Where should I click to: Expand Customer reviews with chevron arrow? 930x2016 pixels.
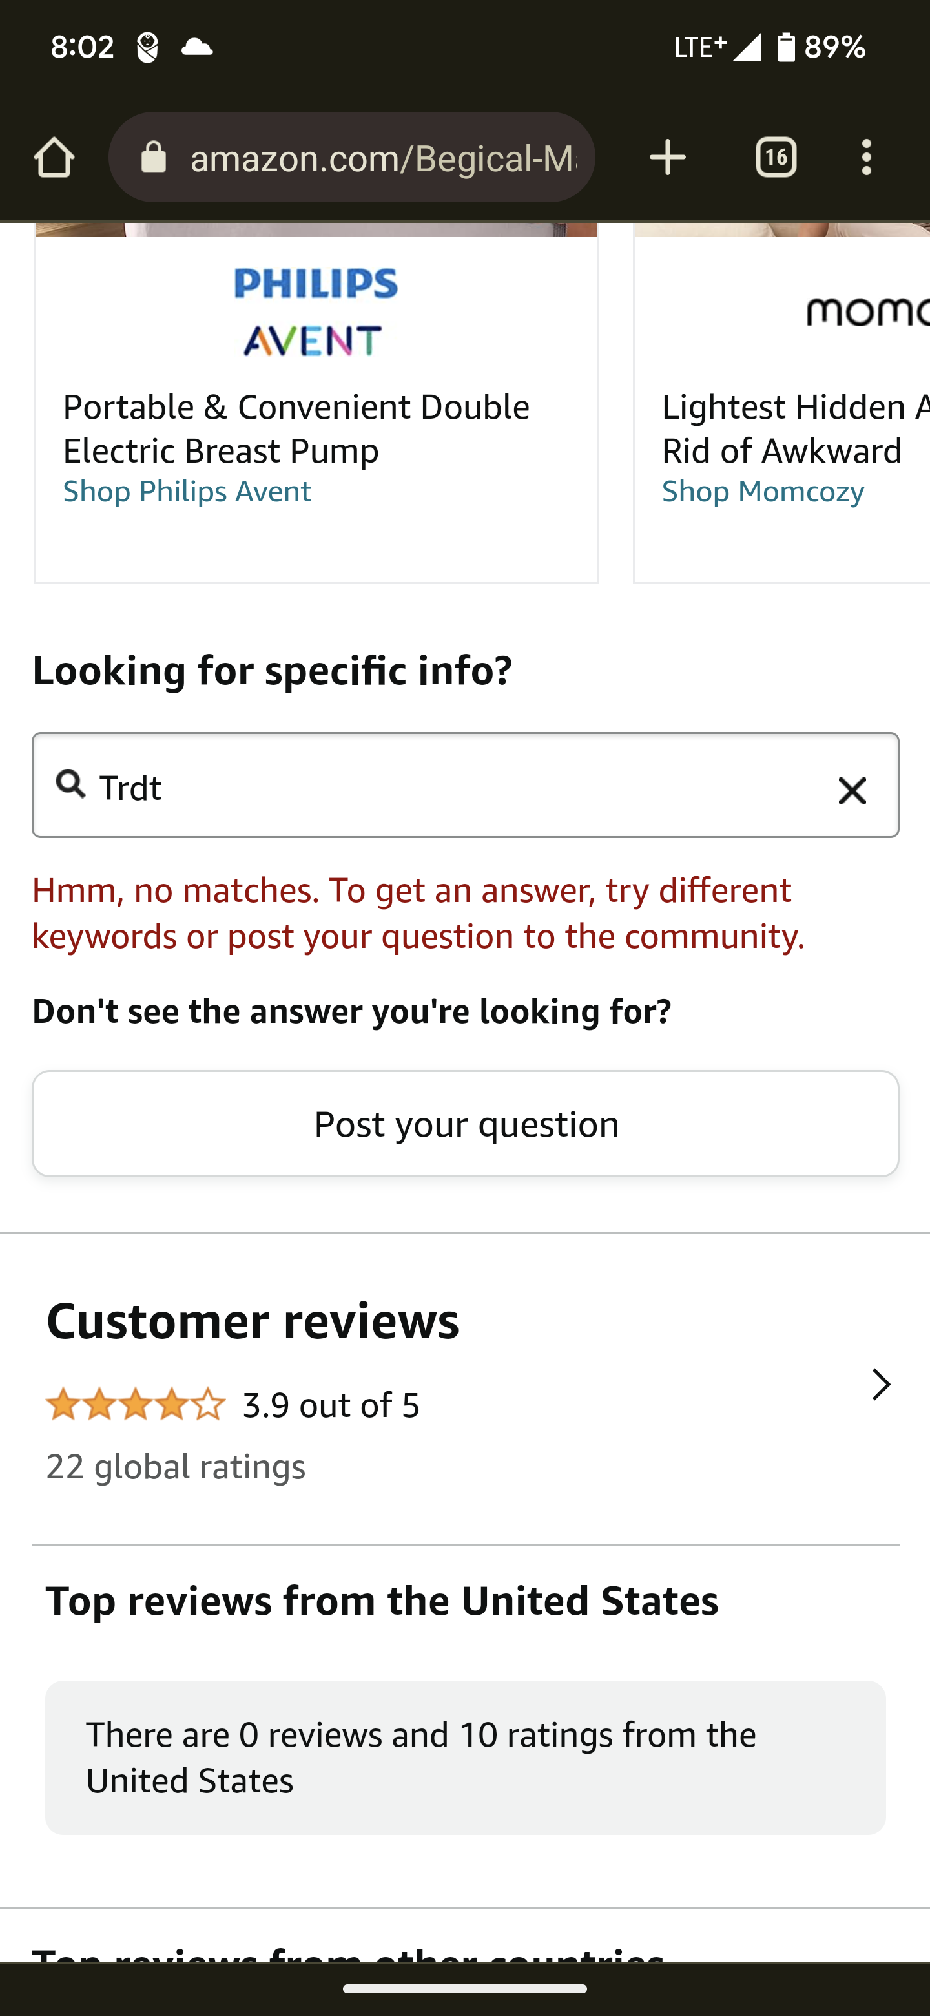point(881,1383)
